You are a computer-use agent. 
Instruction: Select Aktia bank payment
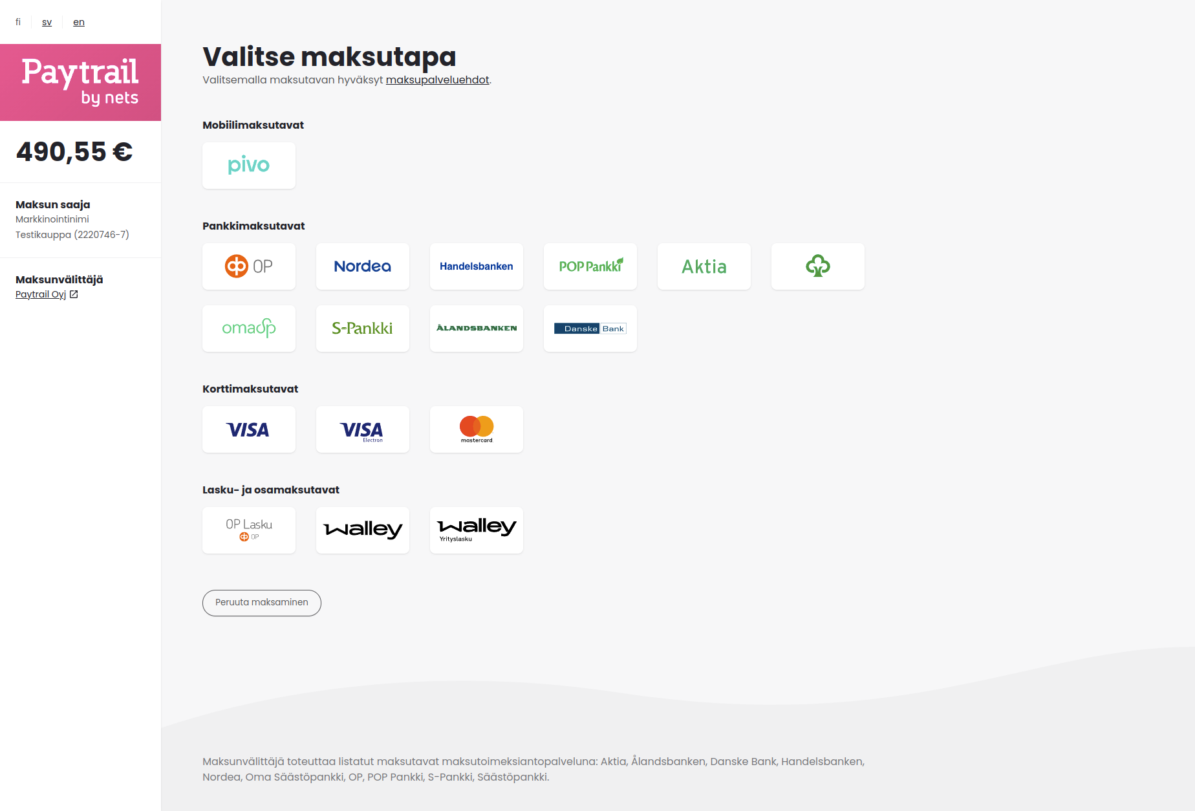pyautogui.click(x=704, y=266)
